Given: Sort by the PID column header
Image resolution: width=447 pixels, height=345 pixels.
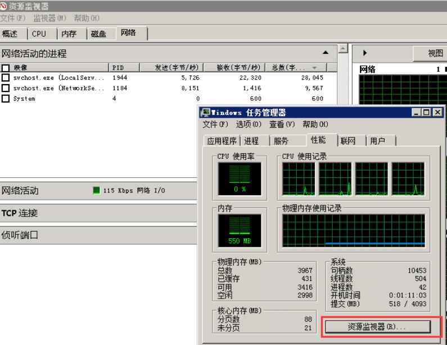Looking at the screenshot, I should pos(124,68).
